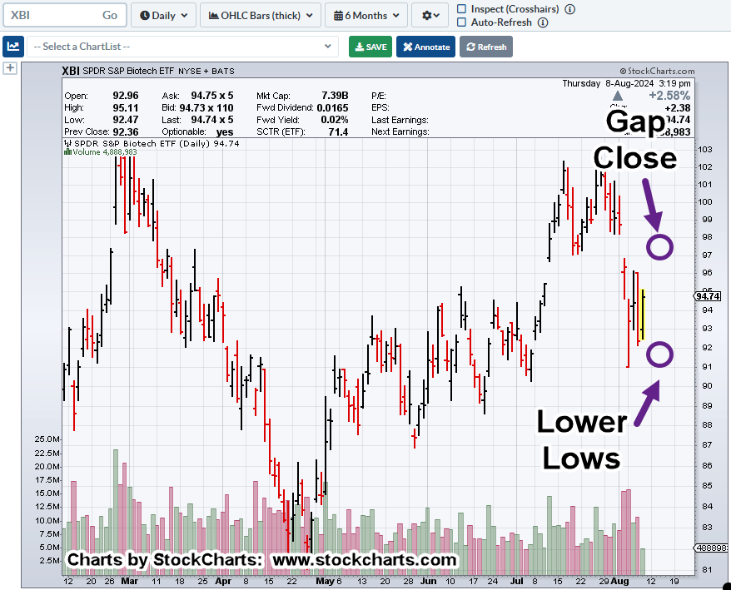Open the Daily period dropdown
The height and width of the screenshot is (590, 731).
(164, 15)
